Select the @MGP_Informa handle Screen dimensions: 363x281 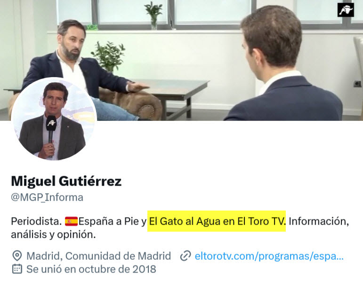pos(47,197)
